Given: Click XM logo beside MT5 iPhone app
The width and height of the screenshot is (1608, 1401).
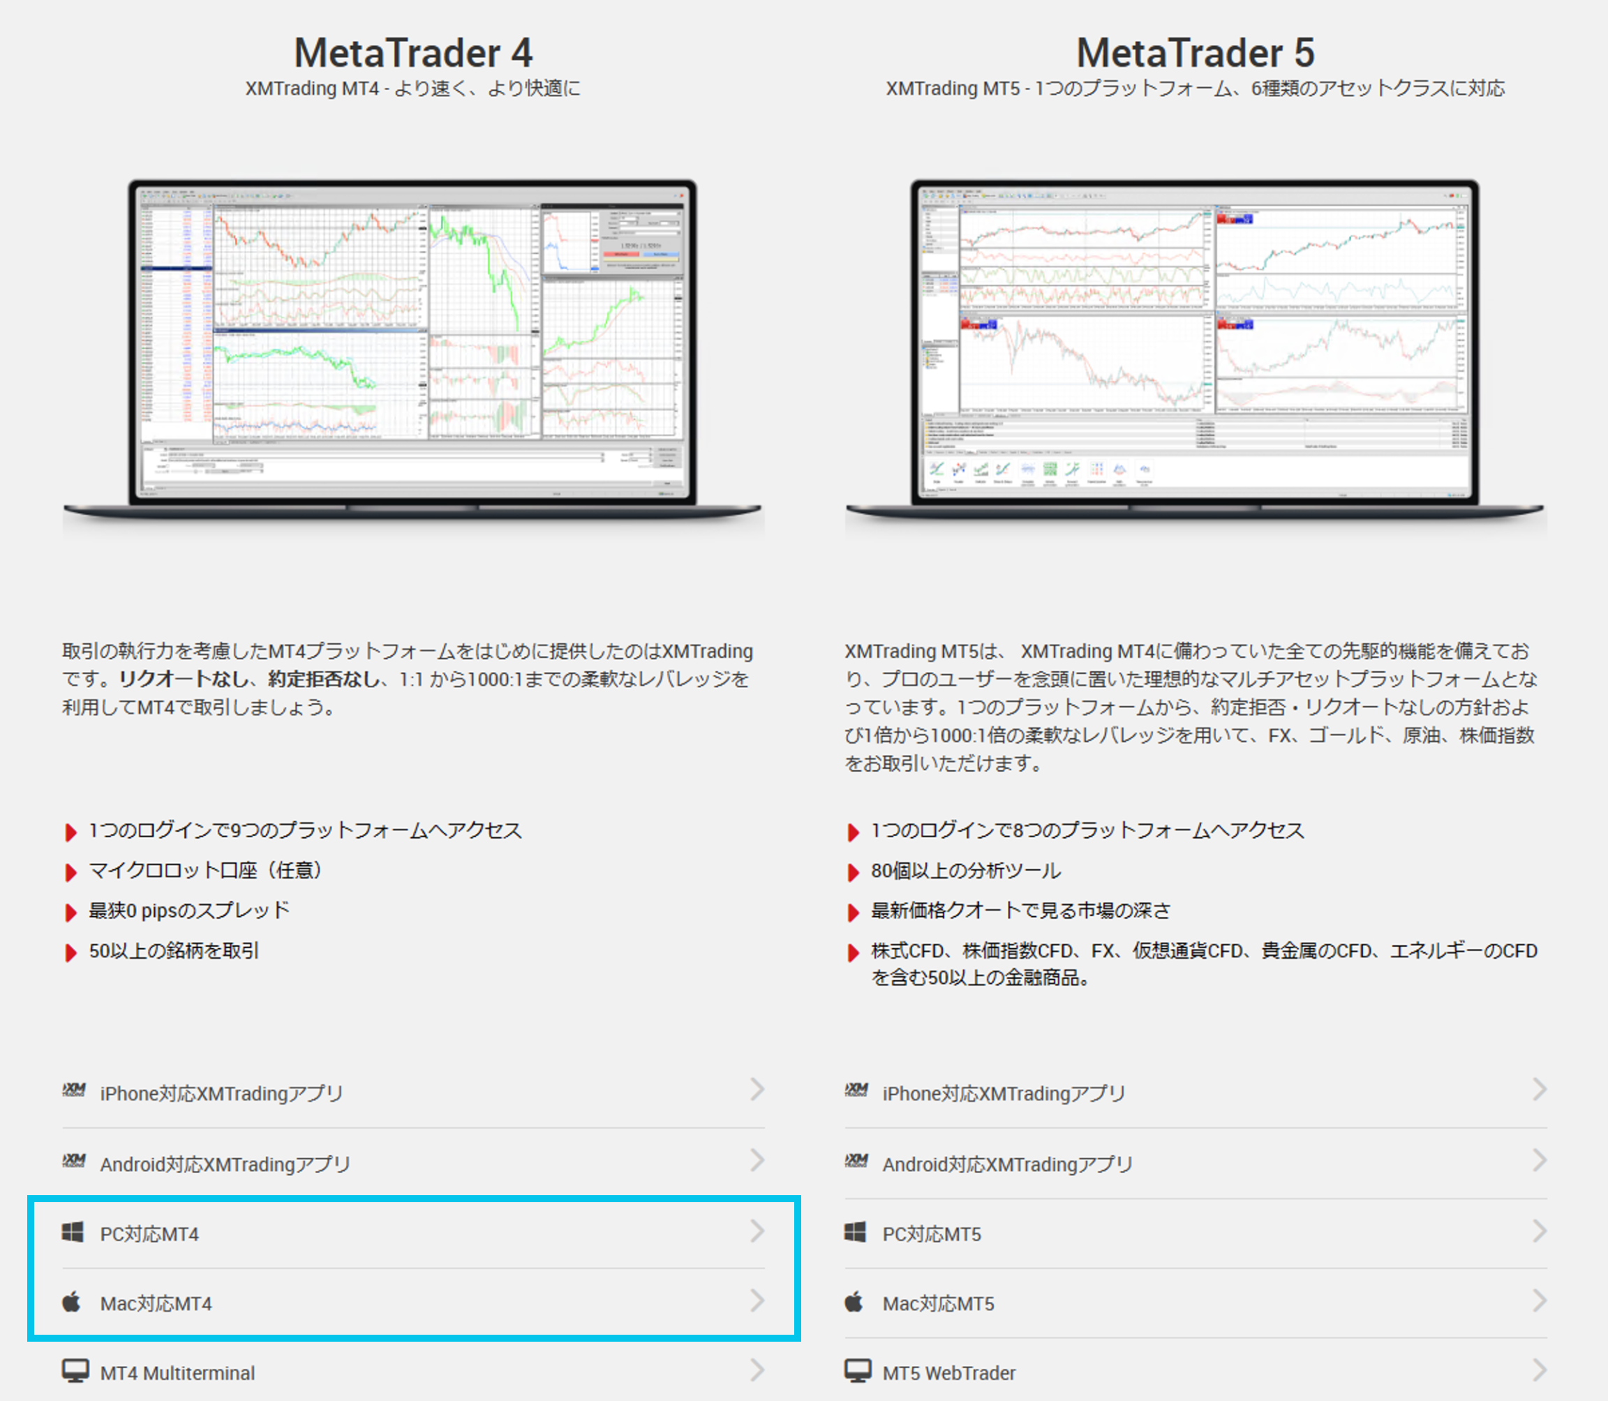Looking at the screenshot, I should click(x=856, y=1091).
